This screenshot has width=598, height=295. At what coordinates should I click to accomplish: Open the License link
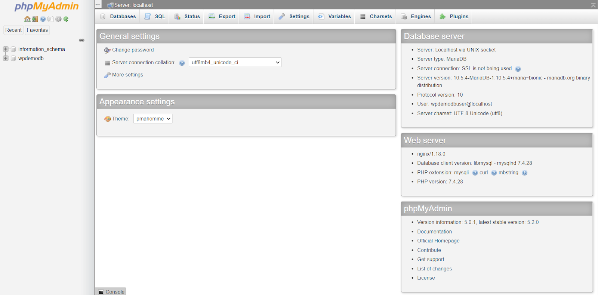[x=426, y=278]
